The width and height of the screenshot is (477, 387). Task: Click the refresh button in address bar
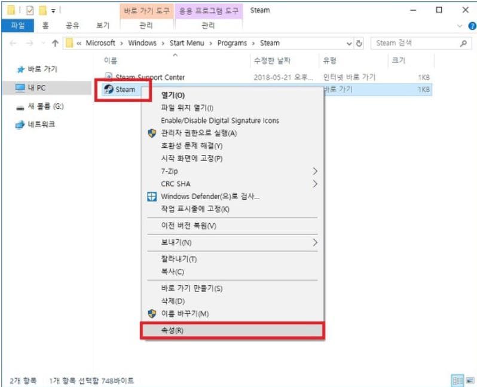point(359,43)
